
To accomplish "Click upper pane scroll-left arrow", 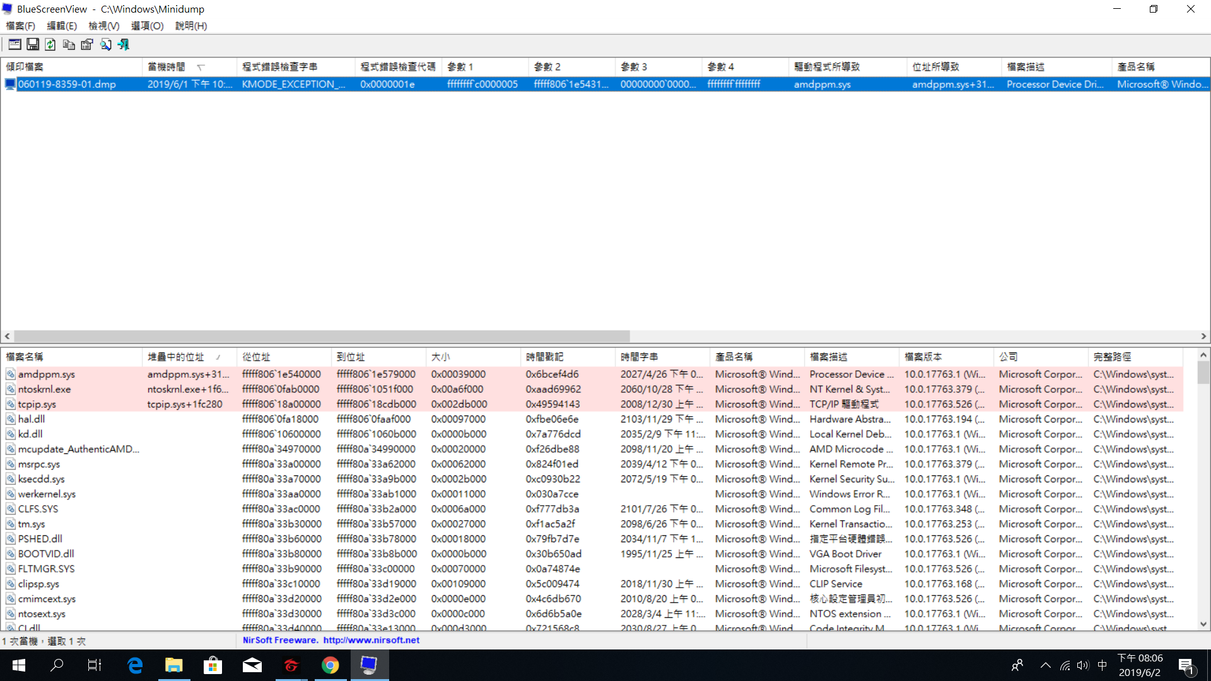I will tap(7, 337).
